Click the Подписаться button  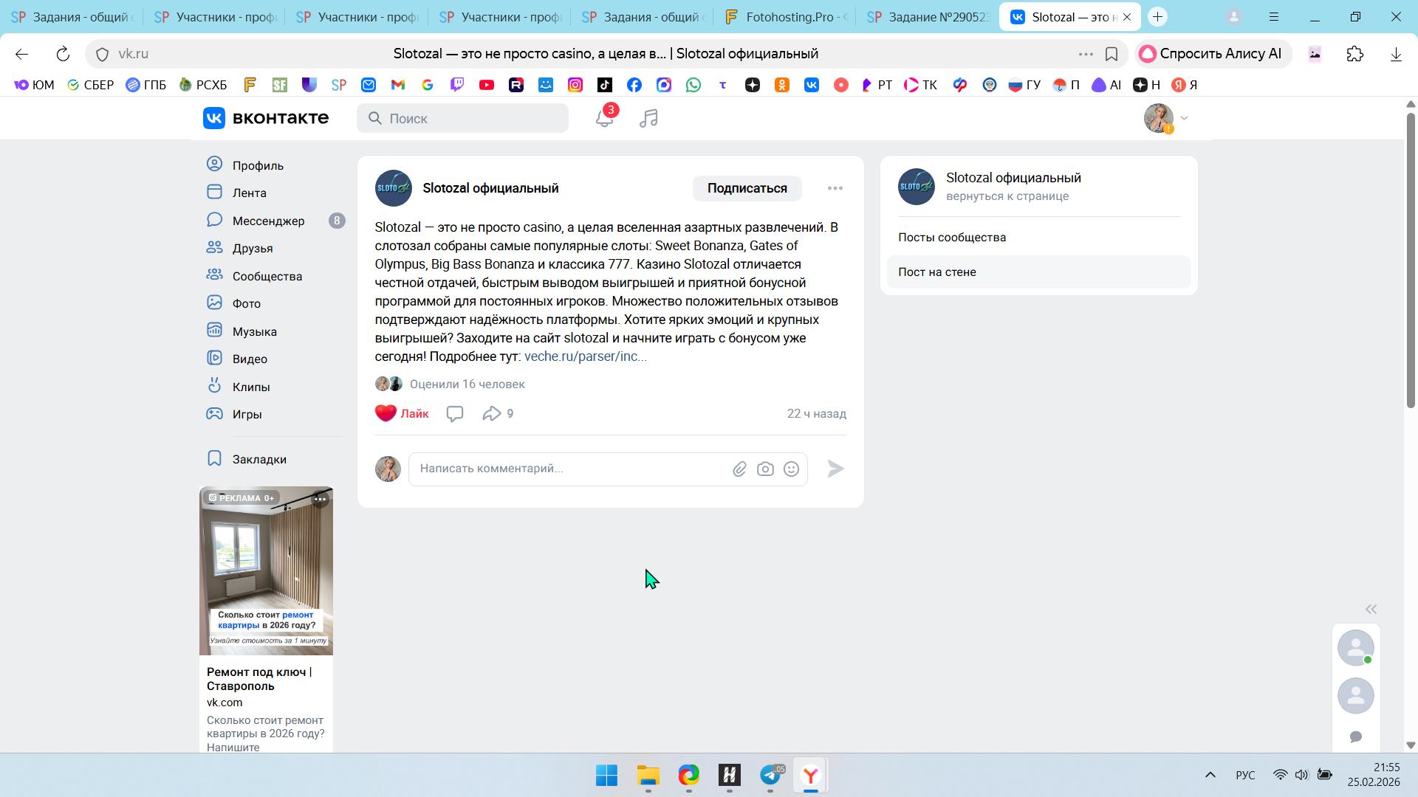coord(747,188)
